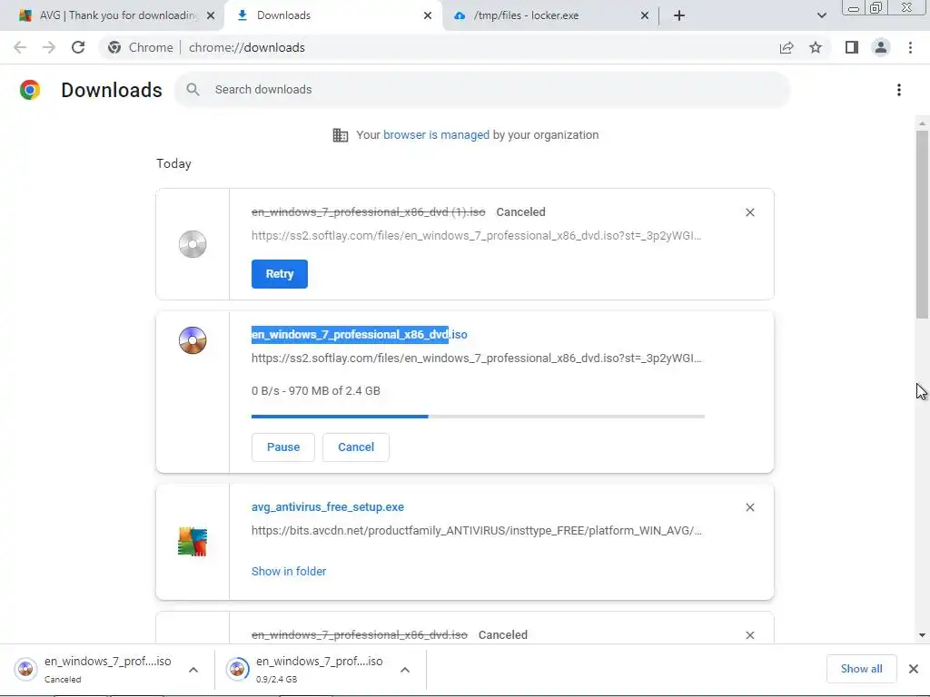Open the Chrome profile avatar icon
This screenshot has height=697, width=930.
click(880, 47)
